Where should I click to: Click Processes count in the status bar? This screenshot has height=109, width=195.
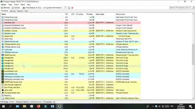pos(49,102)
